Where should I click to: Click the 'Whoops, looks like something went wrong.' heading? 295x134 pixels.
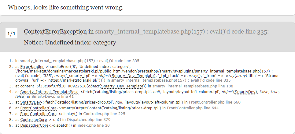click(66, 7)
